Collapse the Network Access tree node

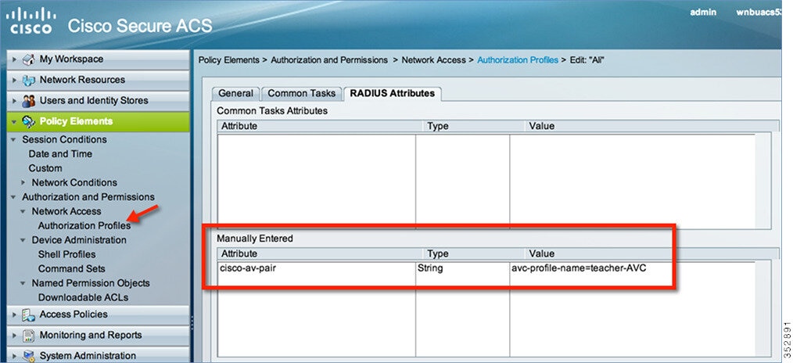pos(23,211)
